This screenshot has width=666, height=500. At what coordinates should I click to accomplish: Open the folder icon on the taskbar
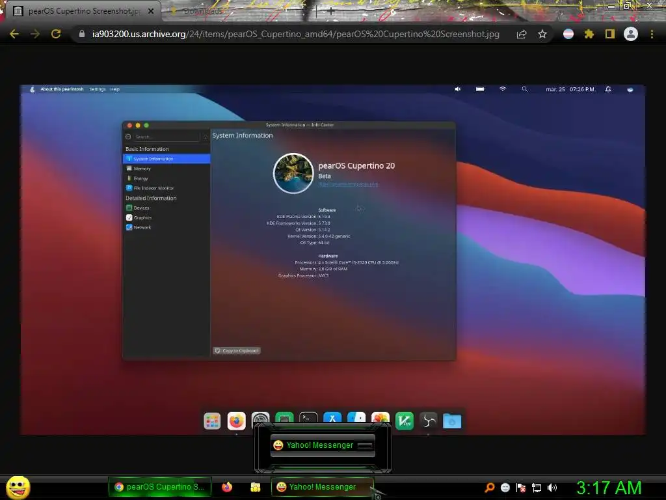click(255, 487)
